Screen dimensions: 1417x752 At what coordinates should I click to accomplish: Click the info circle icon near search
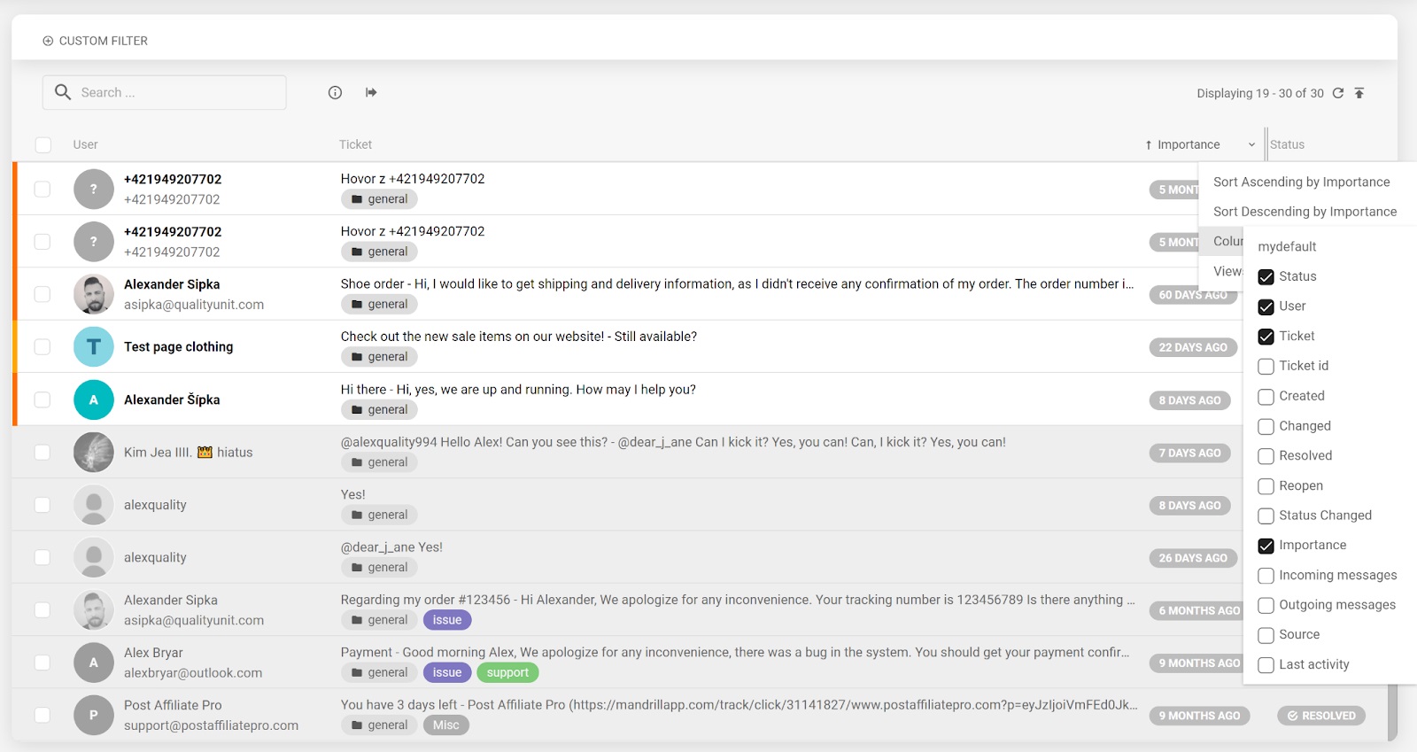335,93
